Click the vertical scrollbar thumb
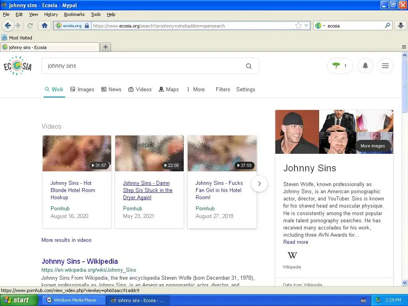This screenshot has height=306, width=408. click(404, 86)
